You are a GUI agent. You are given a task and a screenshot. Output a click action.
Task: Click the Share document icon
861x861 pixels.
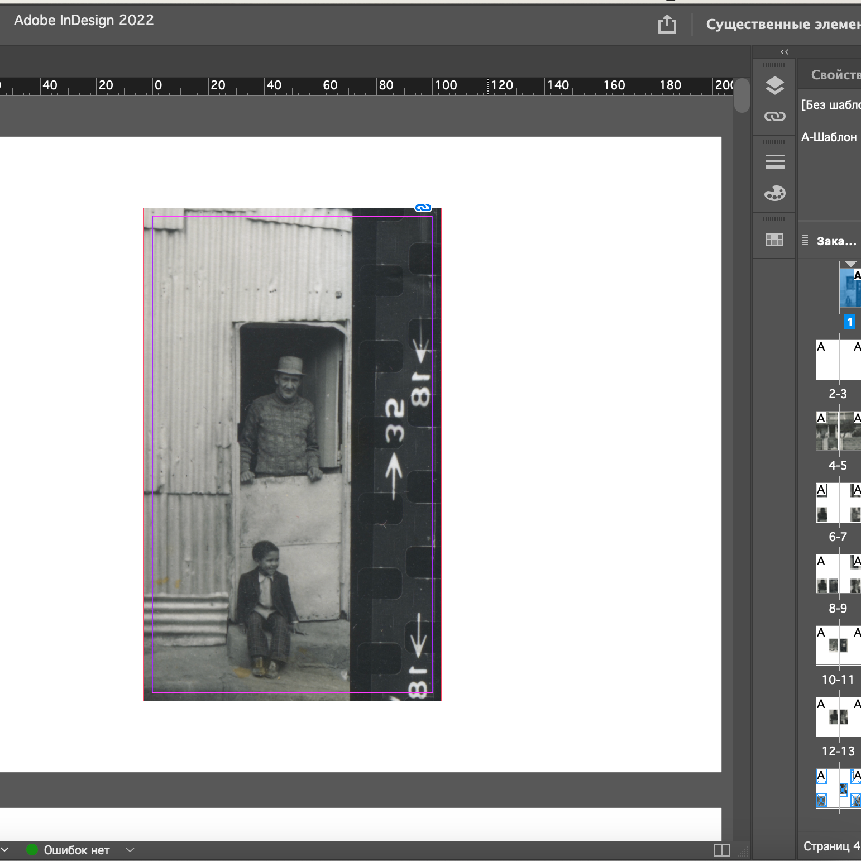point(667,25)
